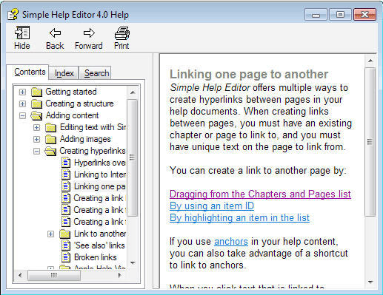Click the Getting started folder icon
The height and width of the screenshot is (295, 383).
(36, 92)
